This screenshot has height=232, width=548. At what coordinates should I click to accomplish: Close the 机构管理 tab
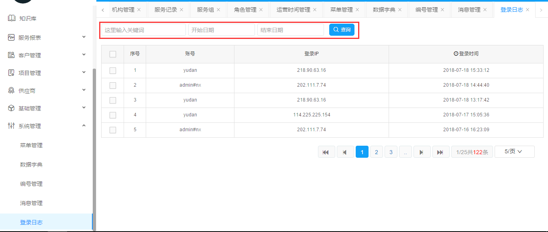click(139, 10)
